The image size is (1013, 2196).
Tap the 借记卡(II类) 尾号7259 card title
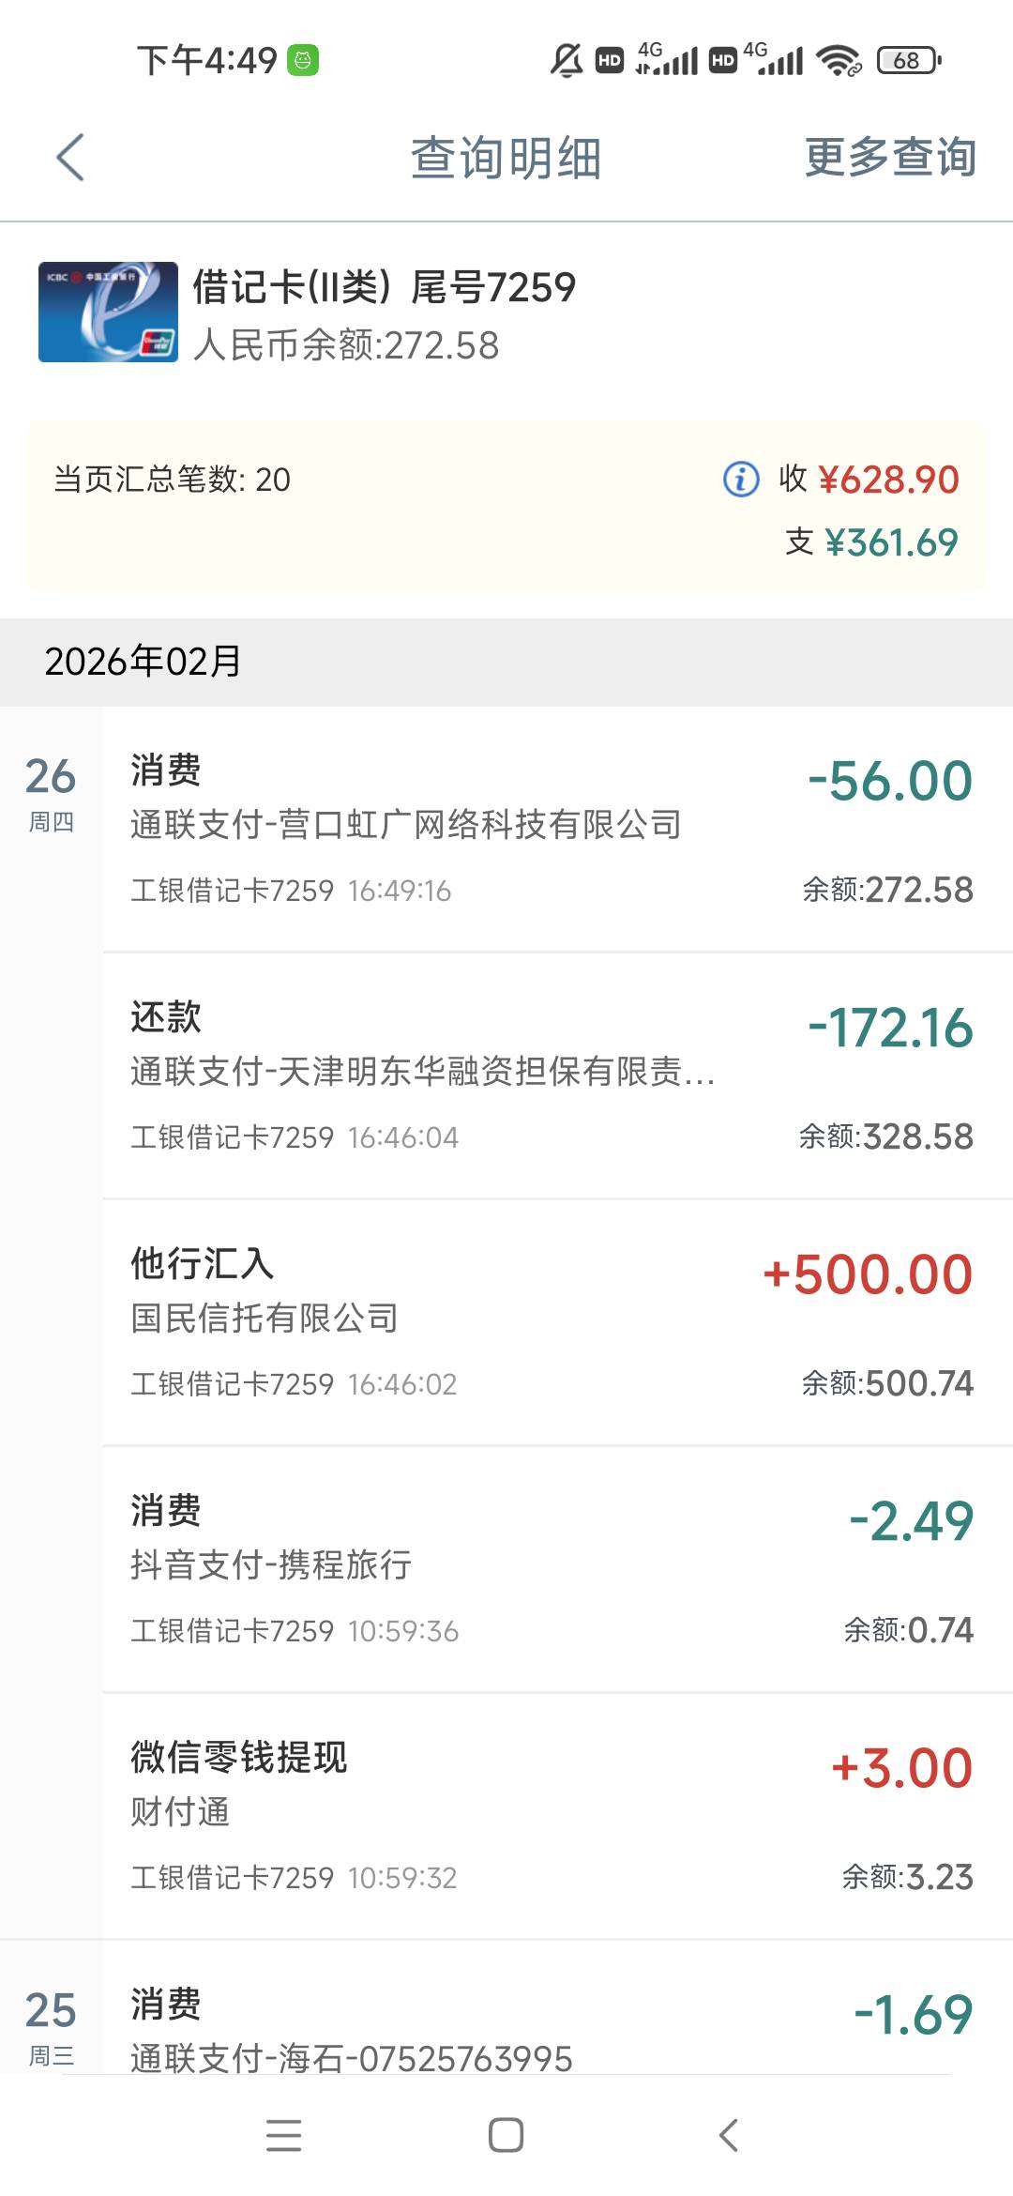[x=384, y=287]
